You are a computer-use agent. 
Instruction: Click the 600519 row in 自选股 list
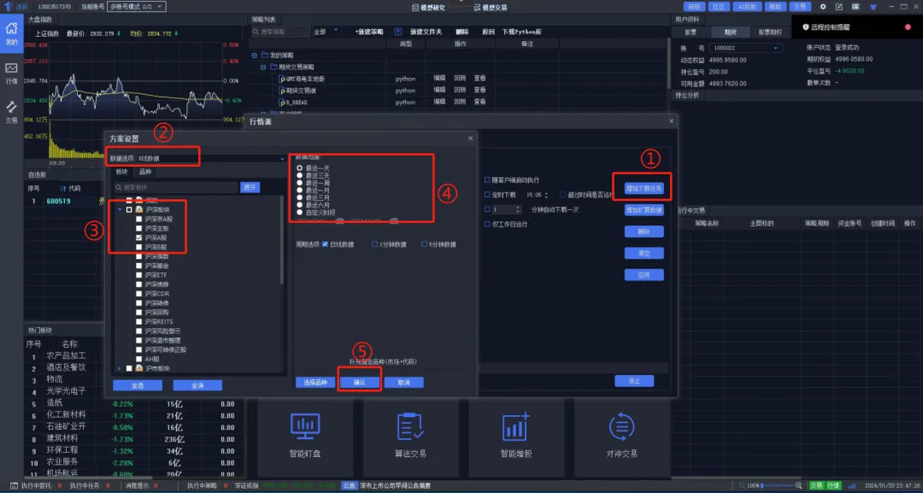coord(63,201)
